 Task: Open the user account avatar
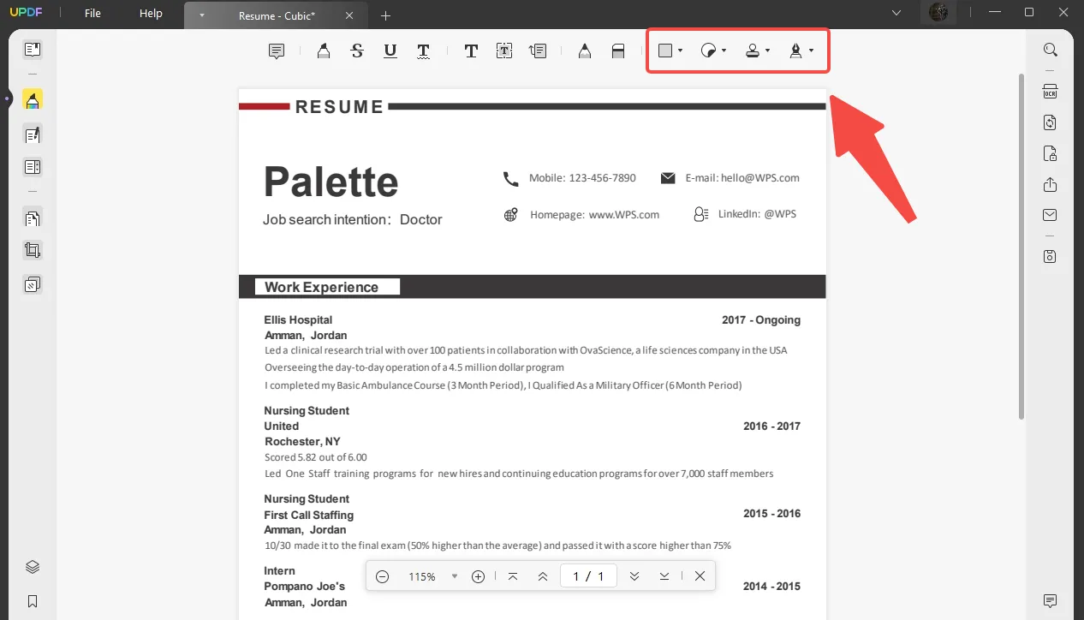939,13
